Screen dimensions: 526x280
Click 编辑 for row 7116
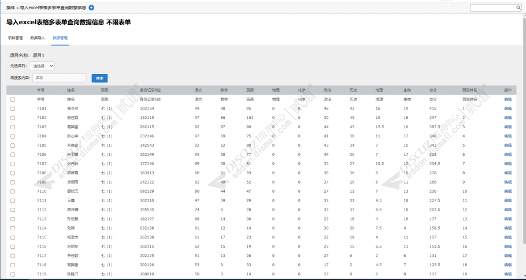pyautogui.click(x=508, y=247)
